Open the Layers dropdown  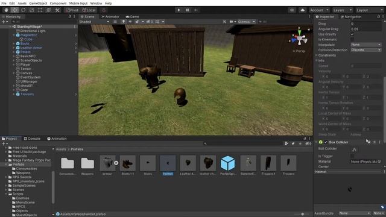[343, 10]
